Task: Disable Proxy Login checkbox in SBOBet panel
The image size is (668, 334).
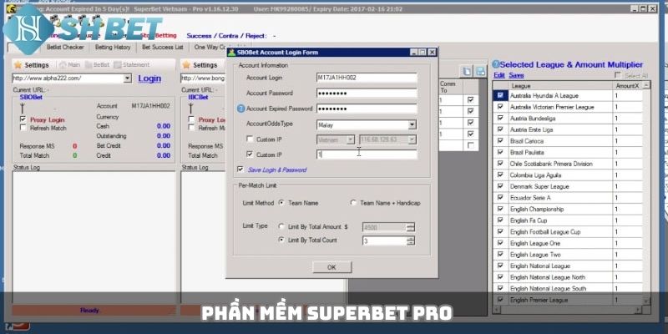Action: click(x=23, y=119)
